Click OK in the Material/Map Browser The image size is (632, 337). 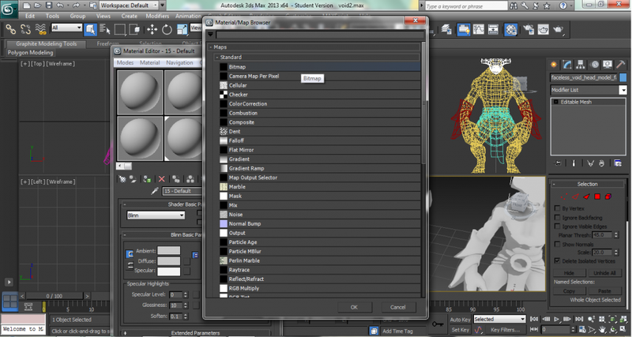[354, 307]
